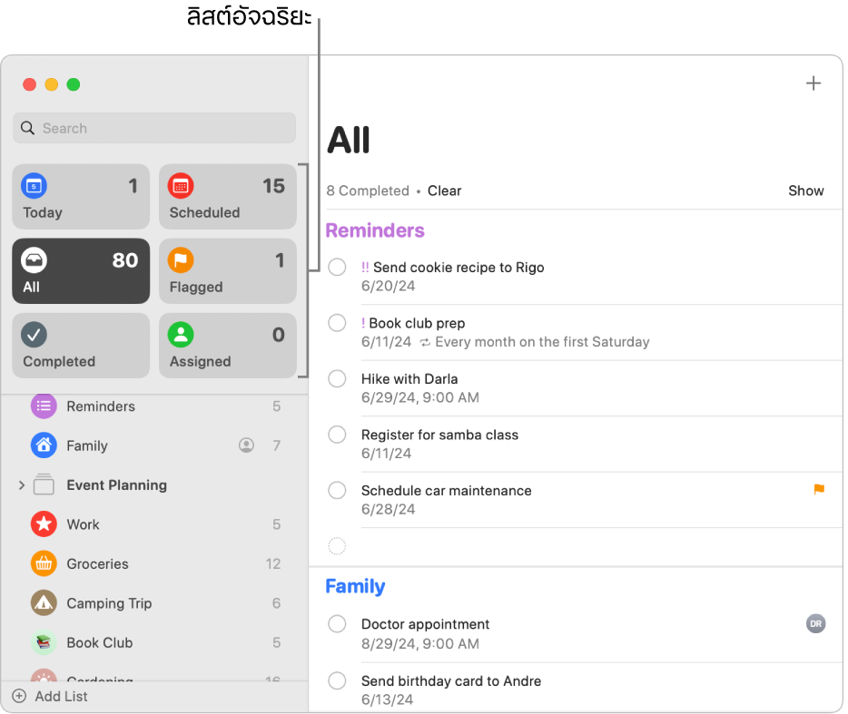Select the All smart list tile
This screenshot has height=714, width=848.
(81, 270)
